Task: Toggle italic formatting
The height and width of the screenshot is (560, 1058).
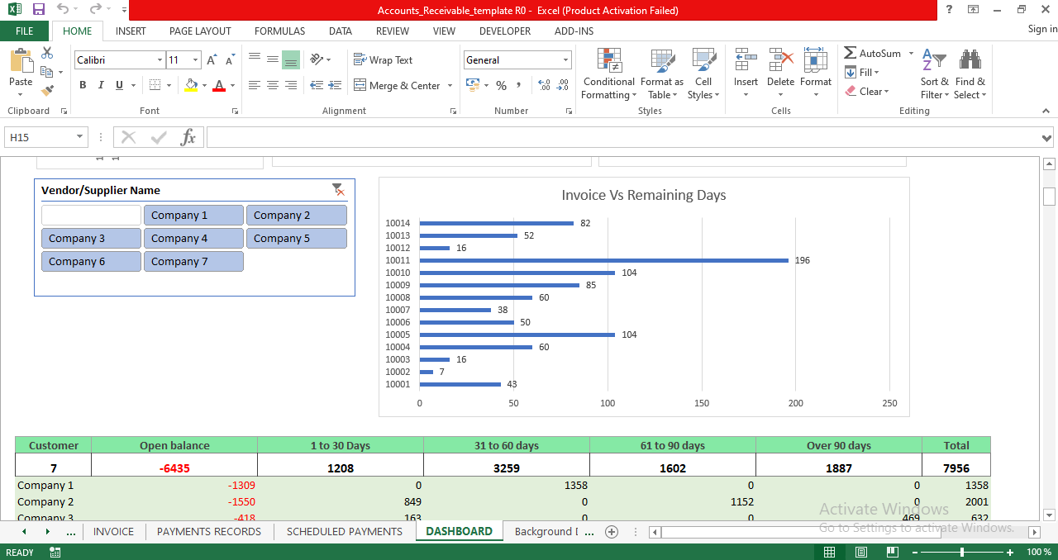Action: pyautogui.click(x=101, y=85)
